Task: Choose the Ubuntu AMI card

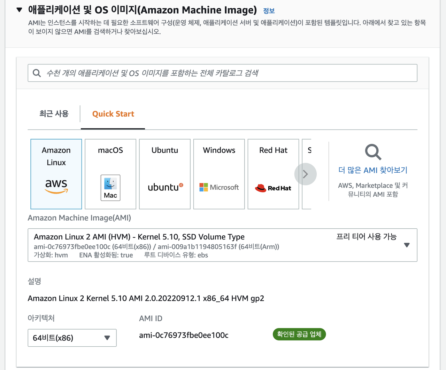Action: click(x=165, y=174)
